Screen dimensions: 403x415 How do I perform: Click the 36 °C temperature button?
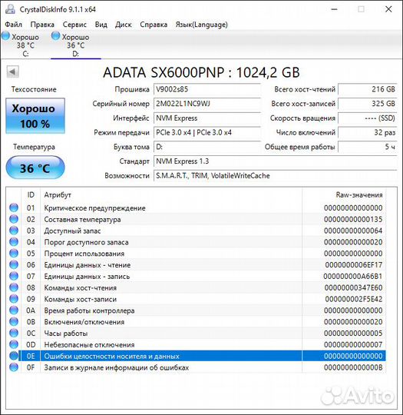35,168
